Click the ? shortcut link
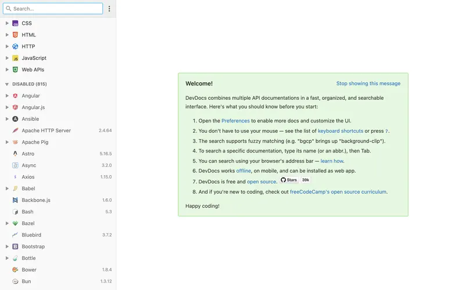 tap(387, 131)
